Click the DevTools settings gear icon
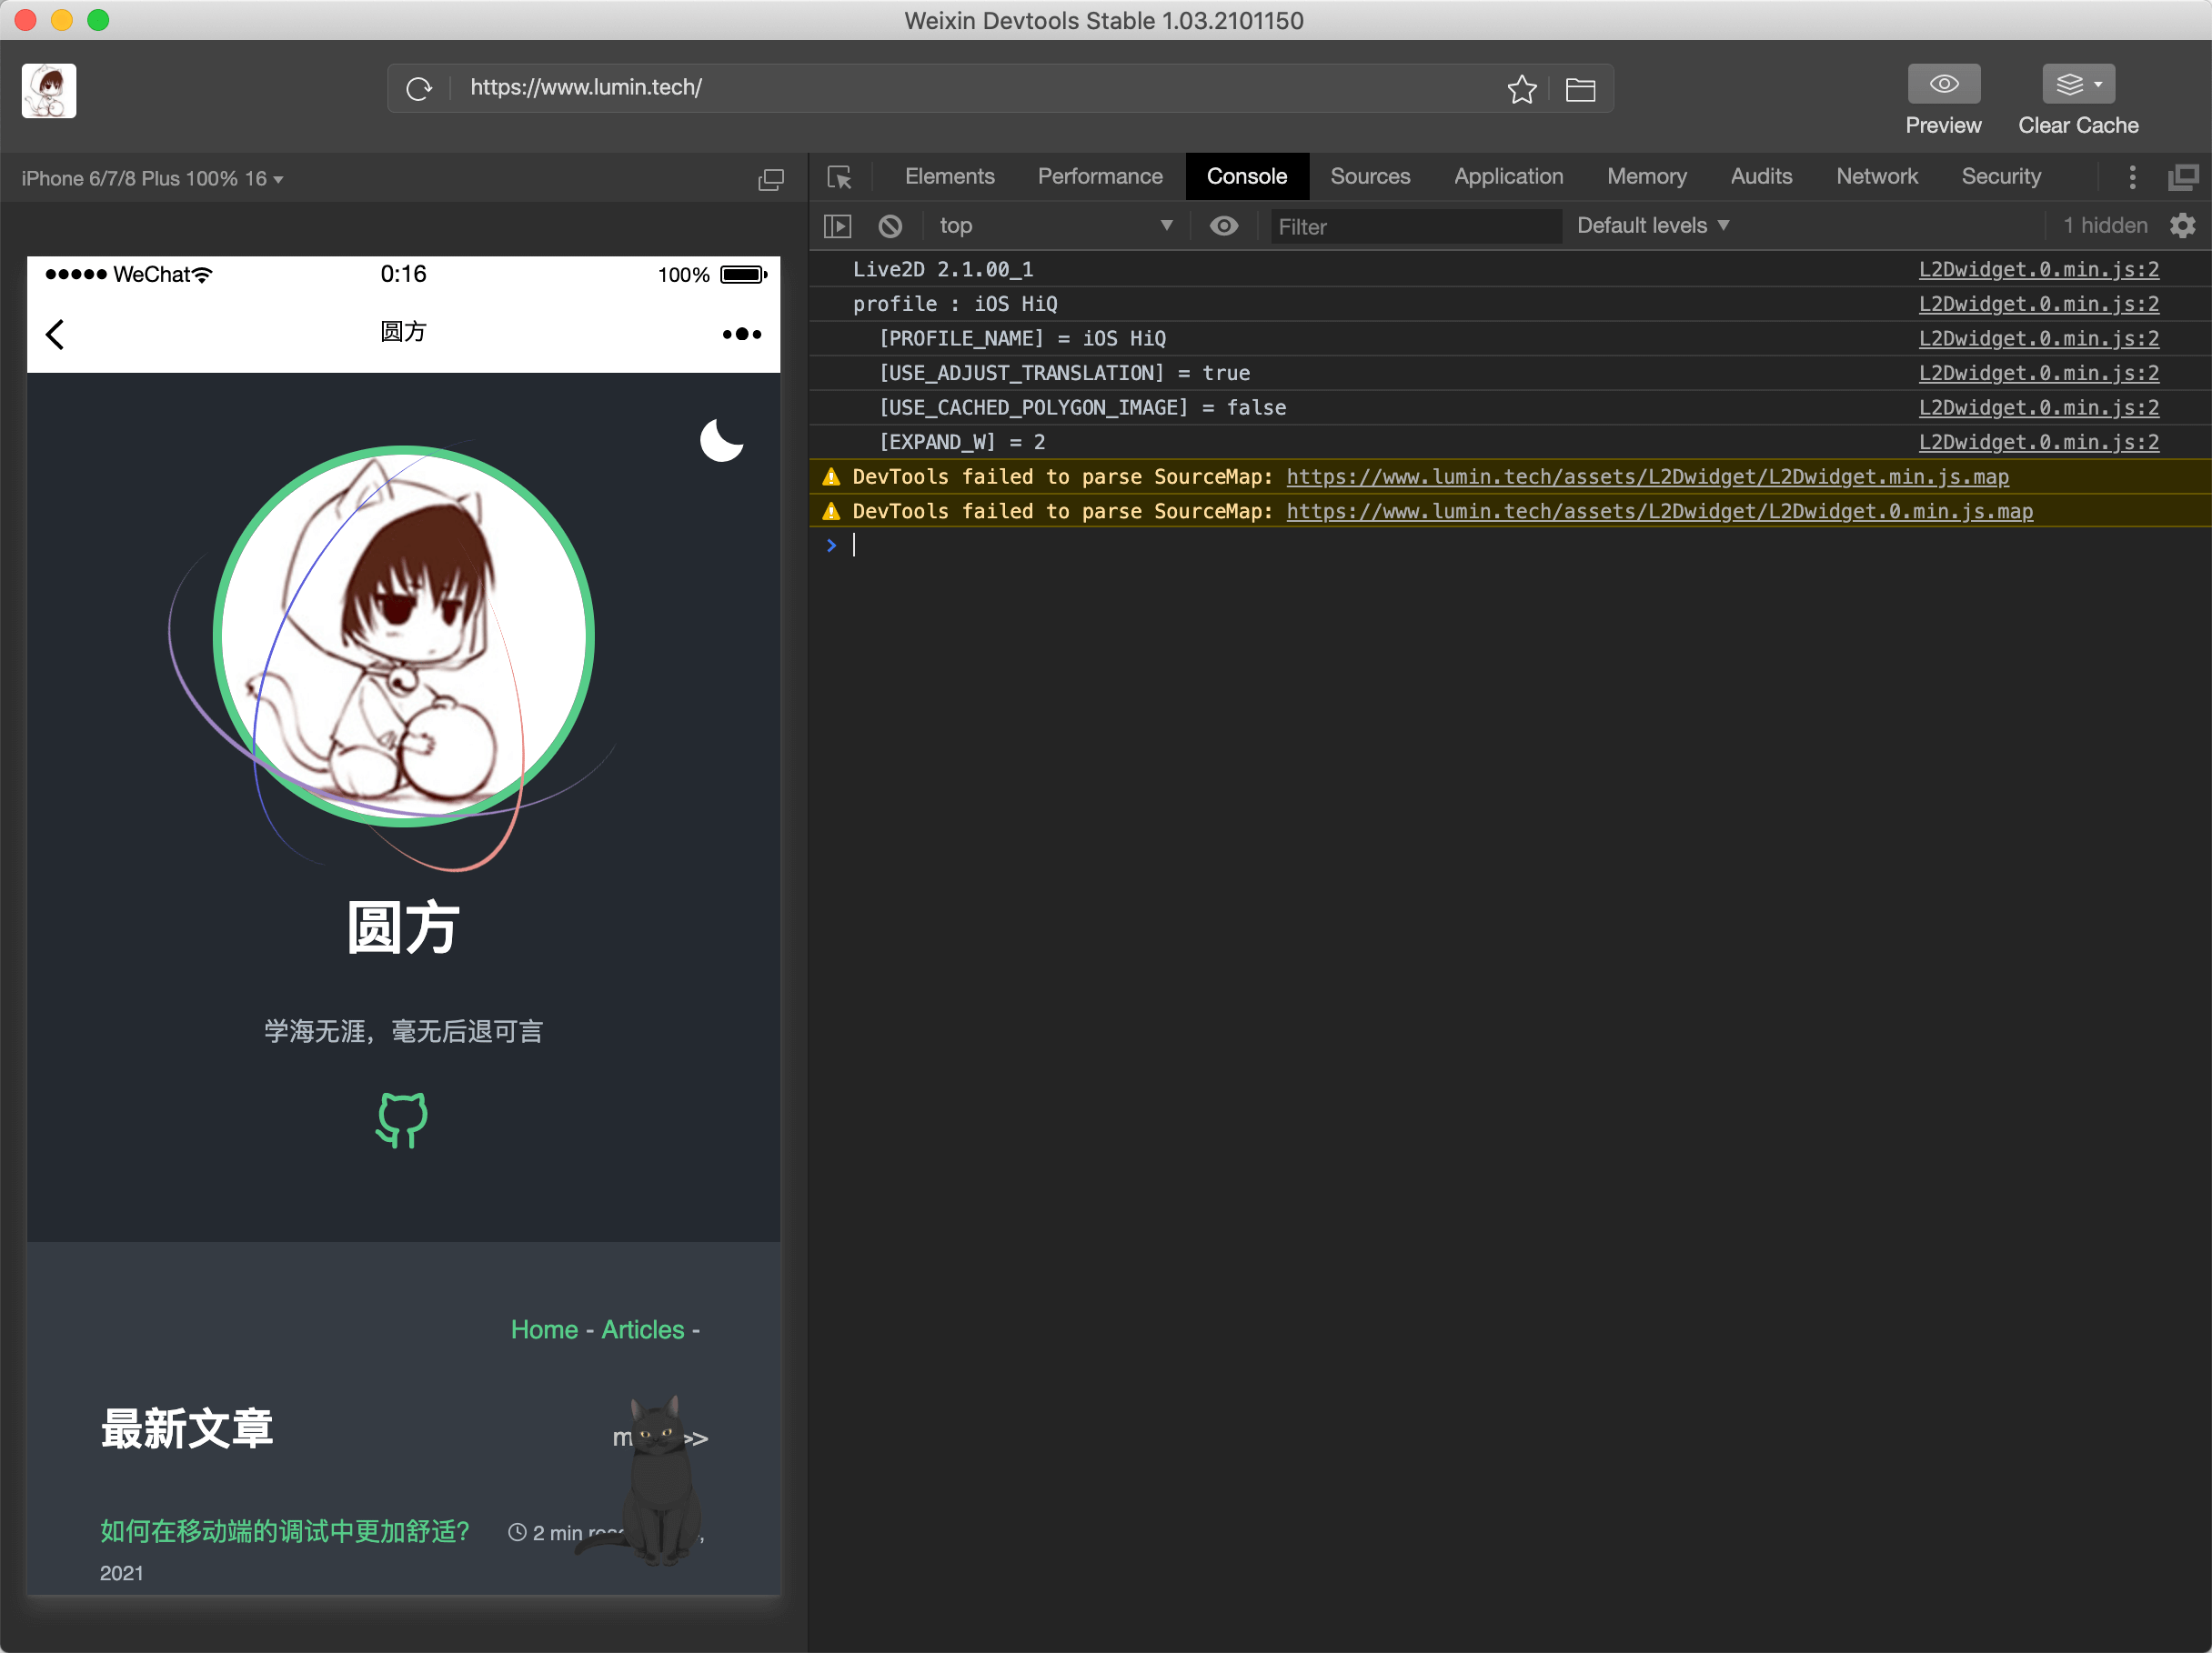2212x1653 pixels. pyautogui.click(x=2184, y=225)
